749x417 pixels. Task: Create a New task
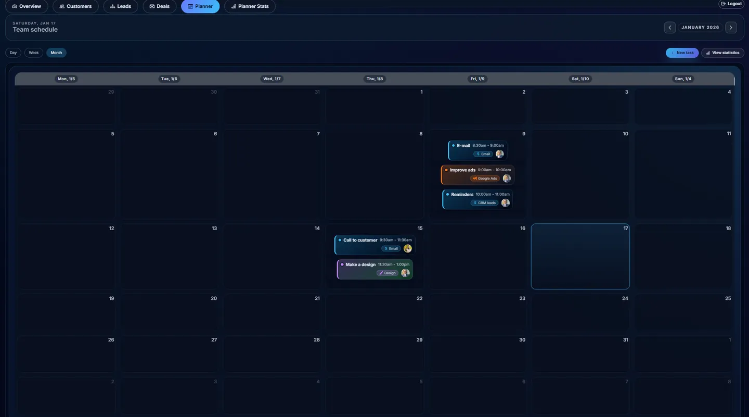(x=682, y=53)
